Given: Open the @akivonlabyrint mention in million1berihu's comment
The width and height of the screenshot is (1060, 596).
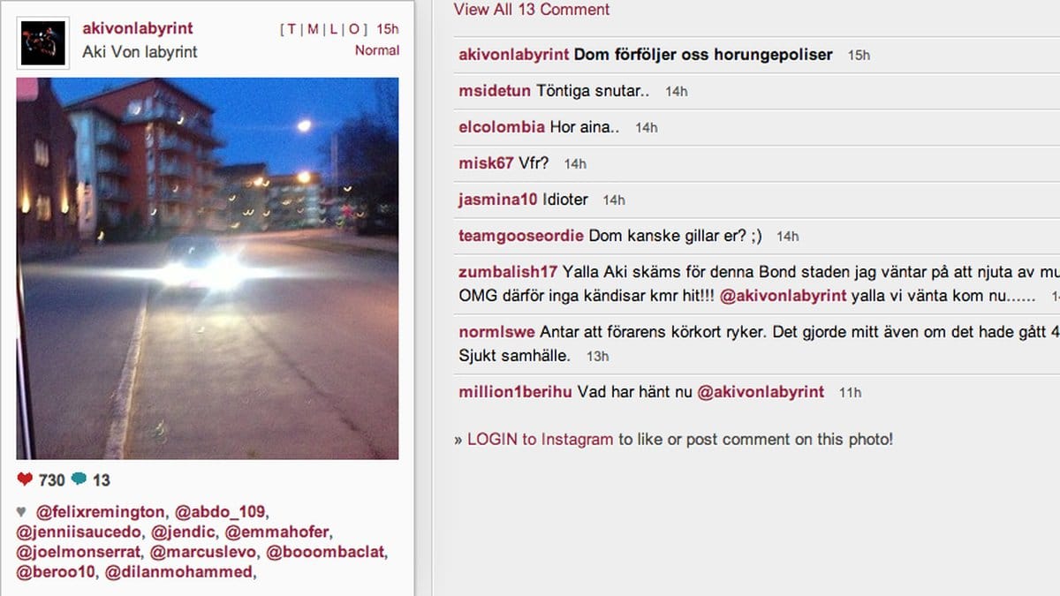Looking at the screenshot, I should click(761, 392).
